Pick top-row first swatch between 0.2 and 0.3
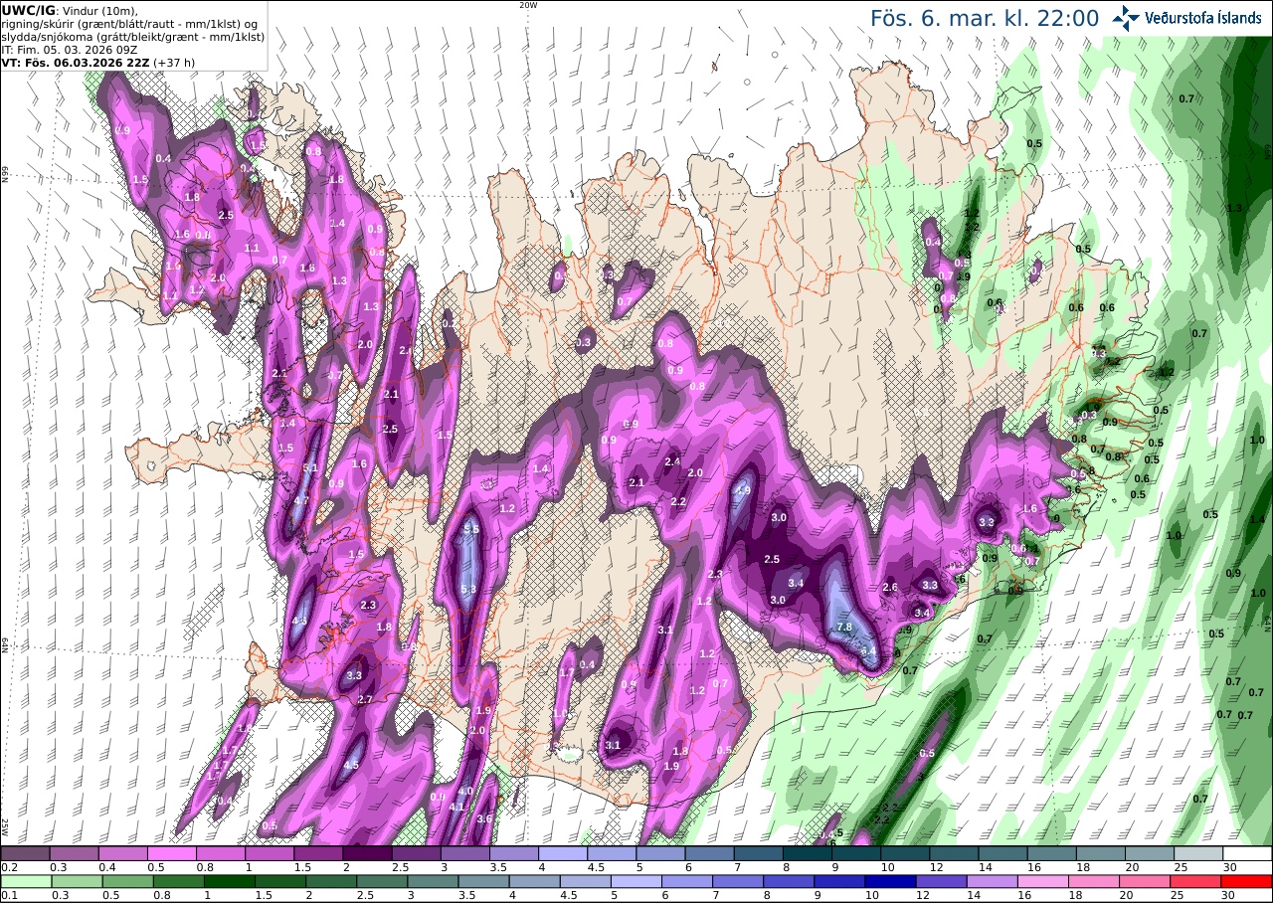Viewport: 1273px width, 903px height. click(25, 853)
